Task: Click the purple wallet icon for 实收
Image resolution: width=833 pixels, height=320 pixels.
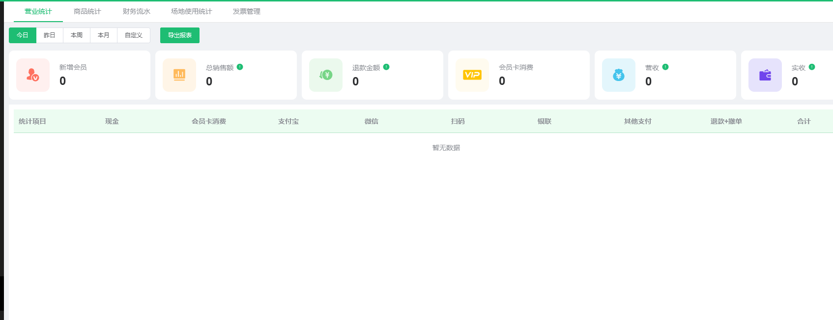Action: coord(765,75)
